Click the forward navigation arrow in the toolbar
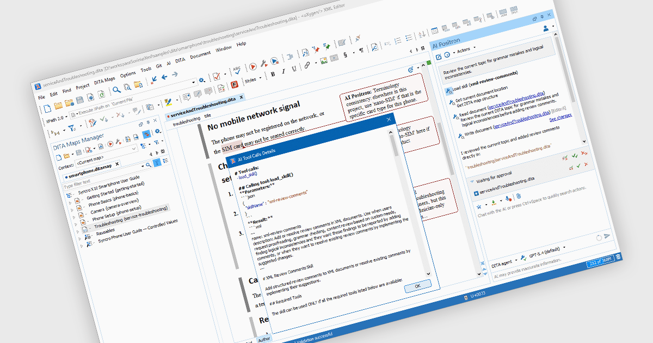Viewport: 653px width, 343px height. 175,74
